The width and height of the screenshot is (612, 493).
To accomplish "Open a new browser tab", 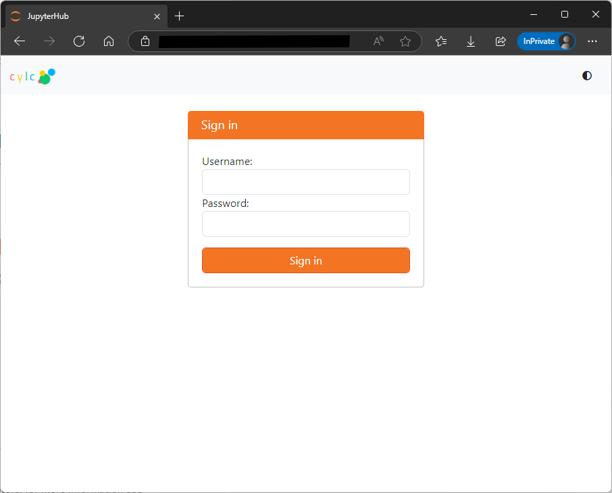I will click(x=179, y=16).
